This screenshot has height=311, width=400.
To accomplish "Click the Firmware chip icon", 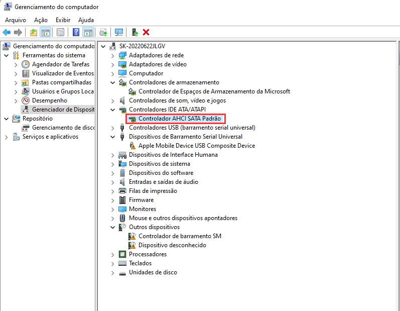I will coord(122,200).
